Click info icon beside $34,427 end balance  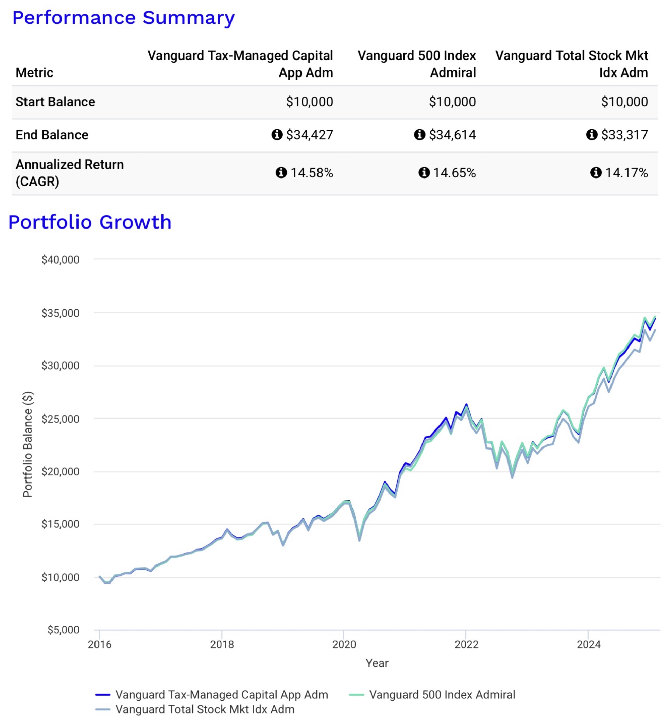[x=277, y=135]
